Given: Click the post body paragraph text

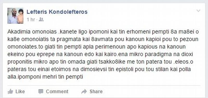Looking at the screenshot, I should coord(103,54).
